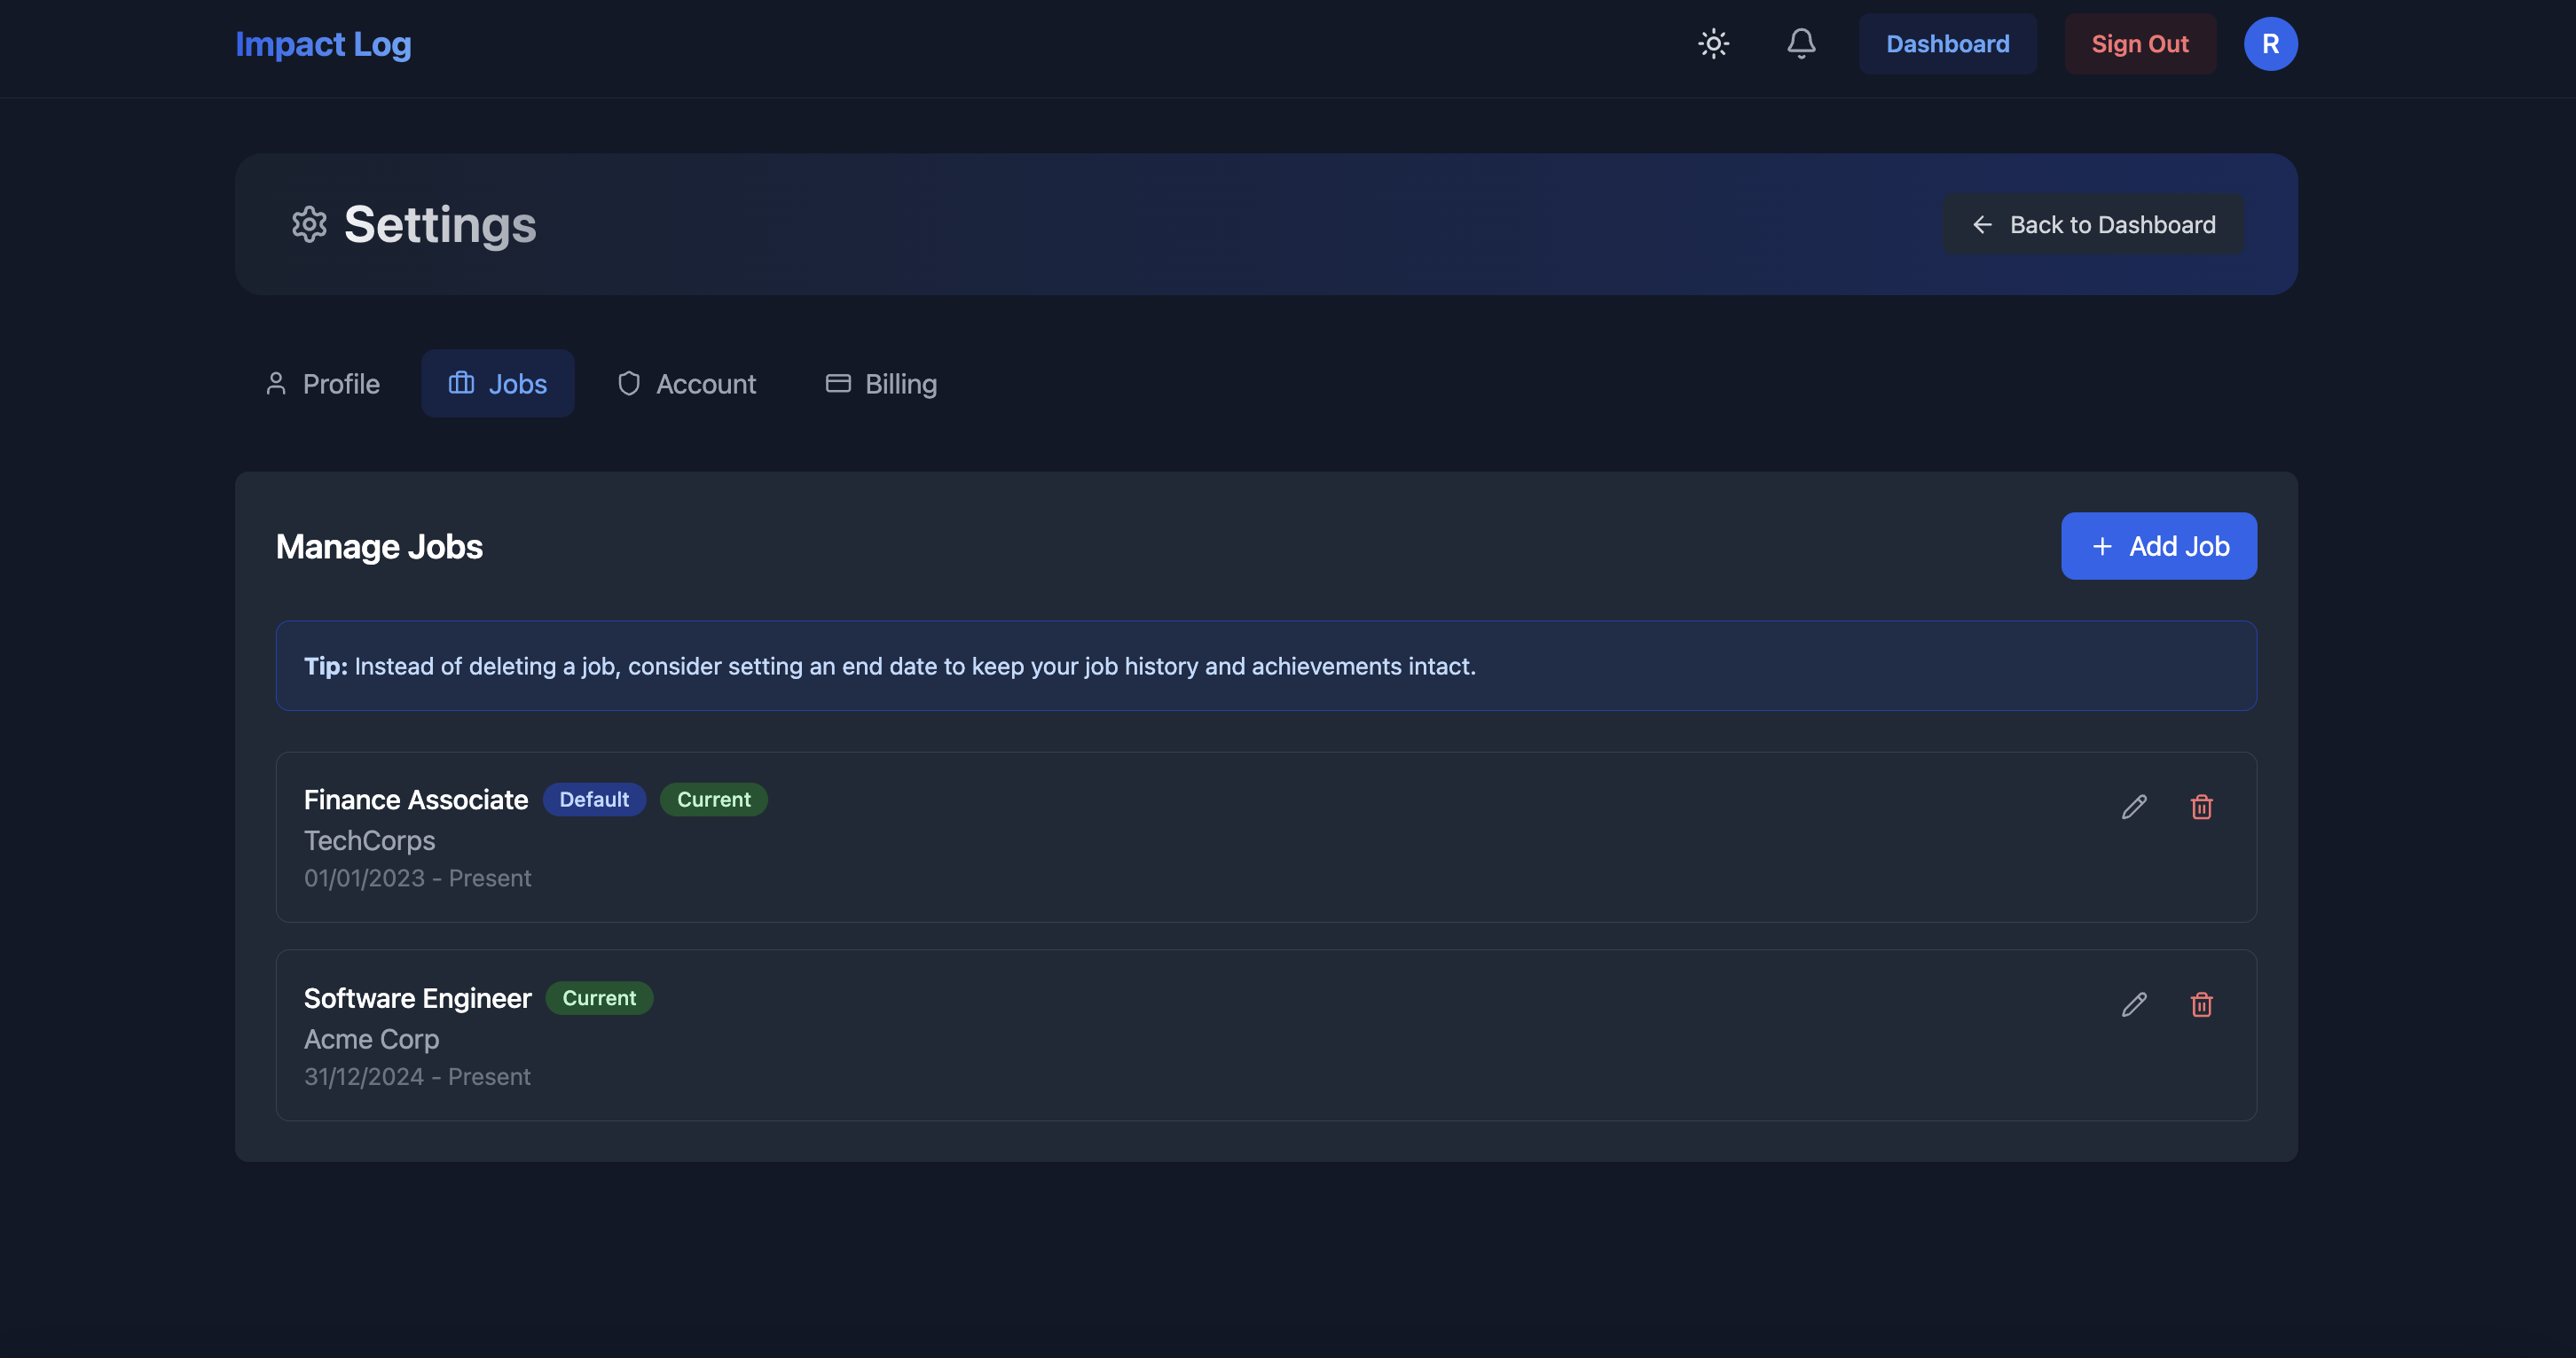Click the 01/01/2023 - Present date range
2576x1358 pixels.
click(x=417, y=878)
